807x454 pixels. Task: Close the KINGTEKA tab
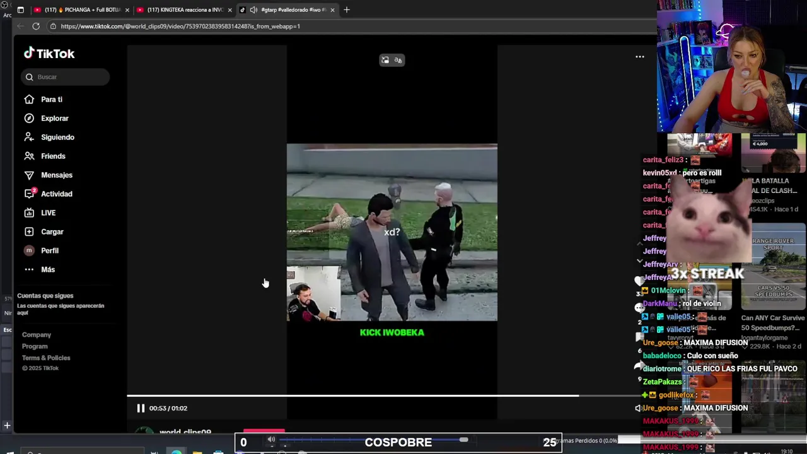point(229,10)
